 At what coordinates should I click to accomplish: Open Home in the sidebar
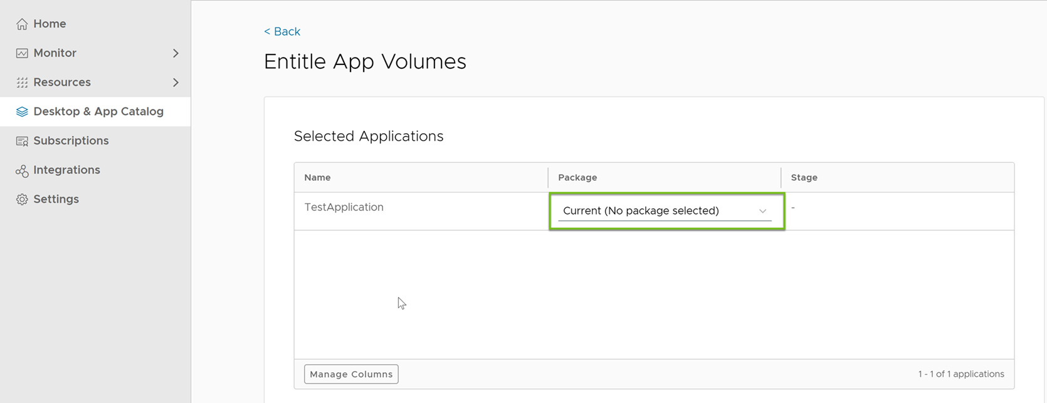point(95,24)
